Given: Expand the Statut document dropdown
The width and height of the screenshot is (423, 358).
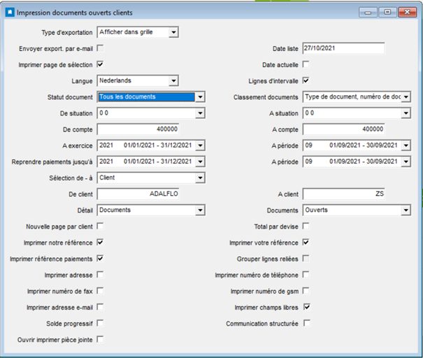Looking at the screenshot, I should coord(200,97).
